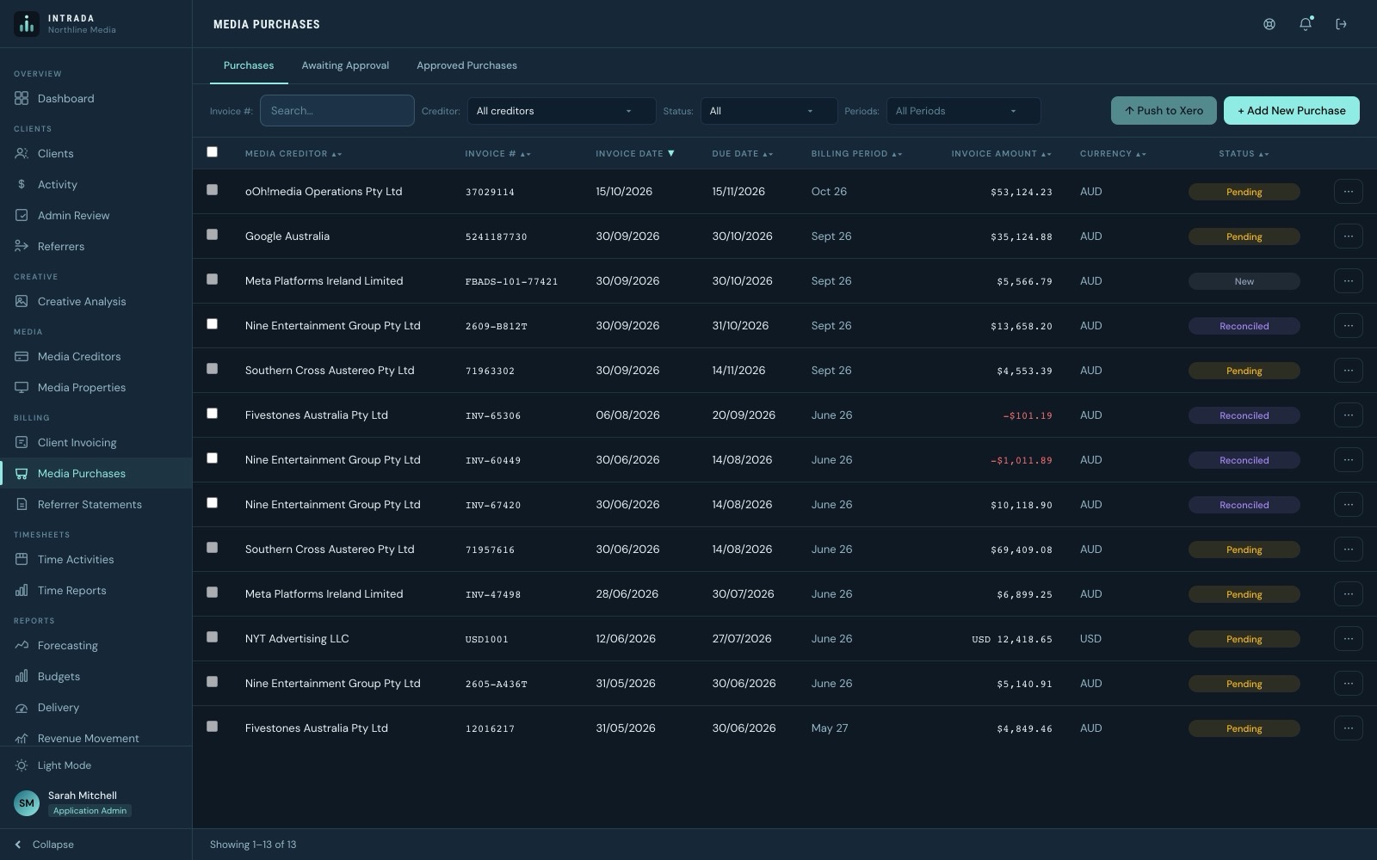
Task: Go to Media Purchases in the sidebar
Action: coord(96,473)
